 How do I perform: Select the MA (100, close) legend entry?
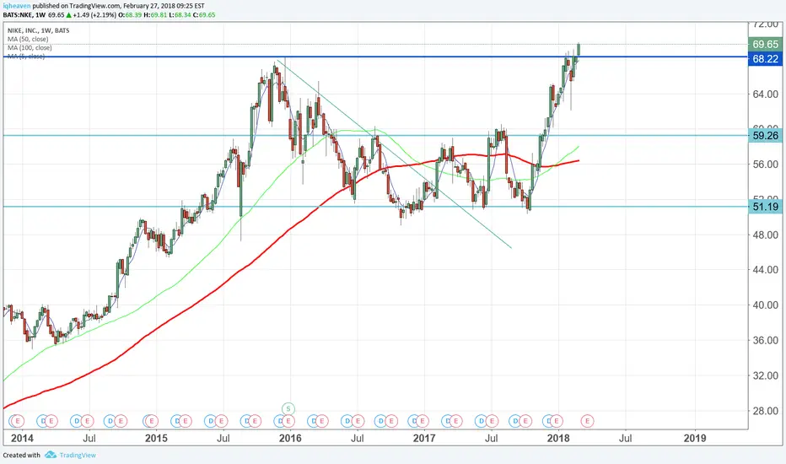[x=30, y=47]
